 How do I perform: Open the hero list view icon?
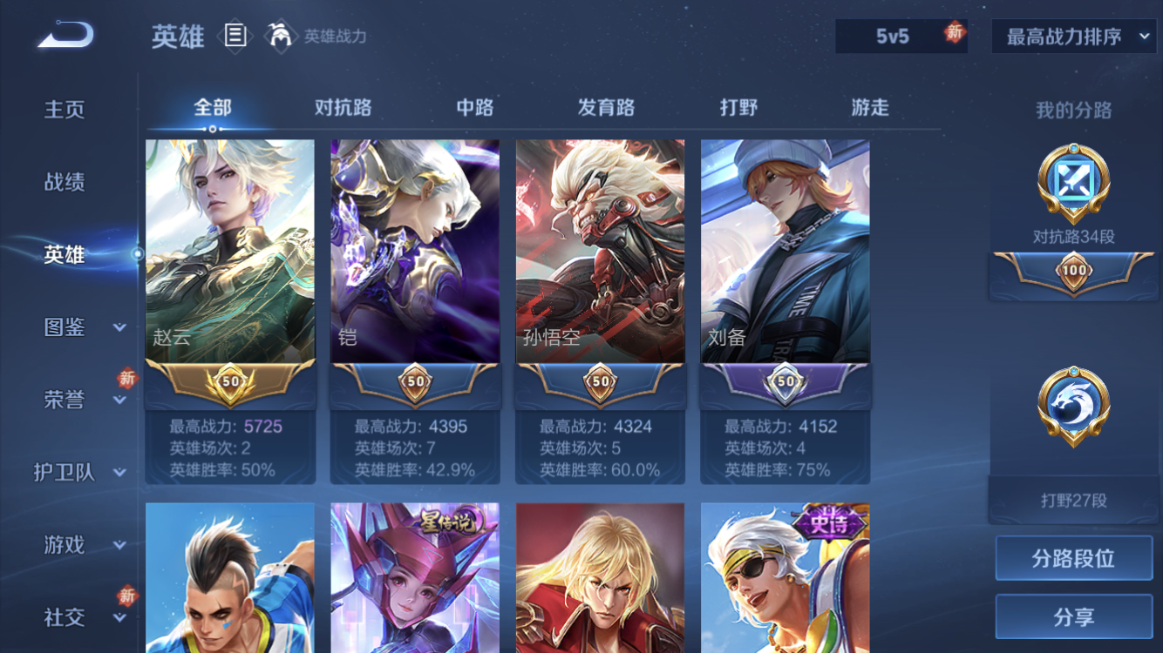coord(235,36)
